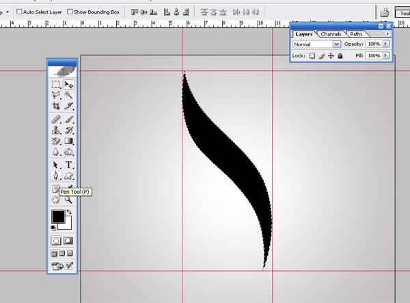Screen dimensions: 410x303
Task: Expand the Opacity slider arrow
Action: tap(386, 44)
